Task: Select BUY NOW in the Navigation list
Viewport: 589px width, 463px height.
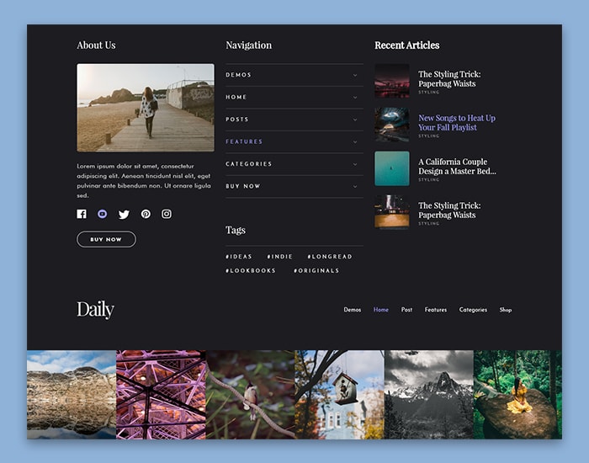Action: [243, 186]
